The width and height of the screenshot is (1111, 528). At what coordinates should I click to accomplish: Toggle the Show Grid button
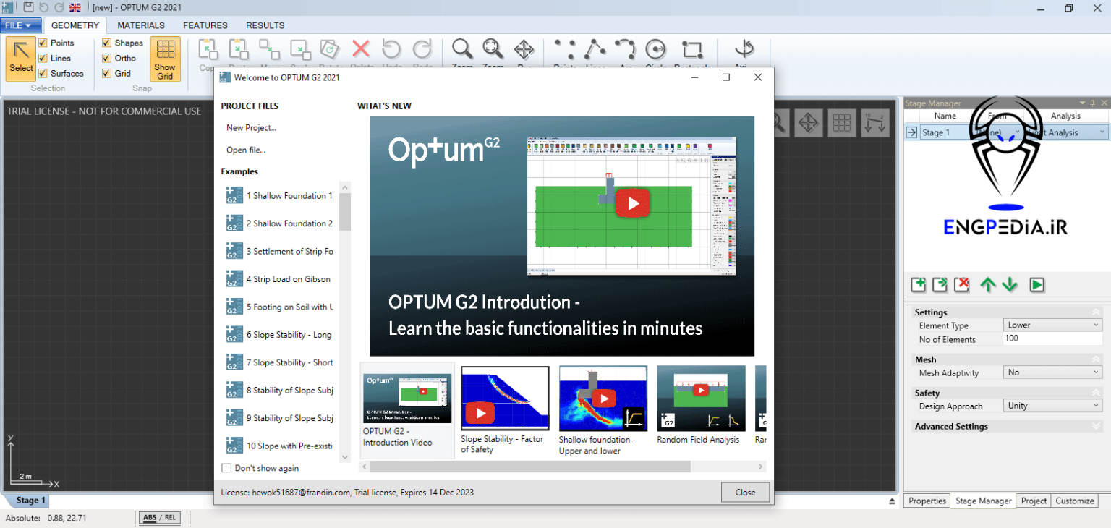[165, 59]
